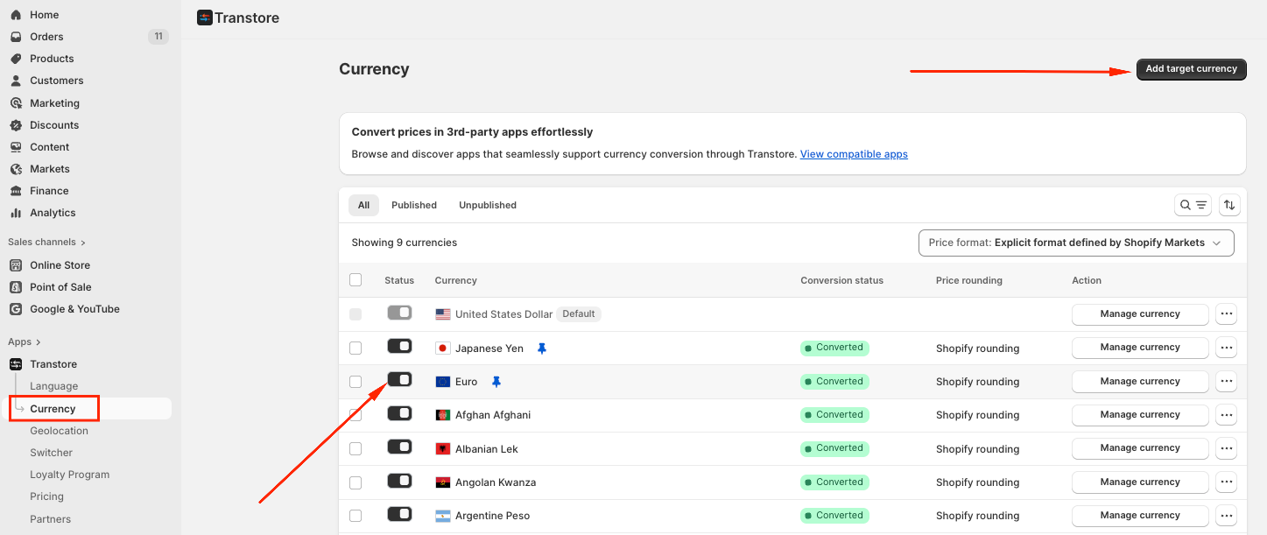Click the Transtore logo in header

click(205, 18)
